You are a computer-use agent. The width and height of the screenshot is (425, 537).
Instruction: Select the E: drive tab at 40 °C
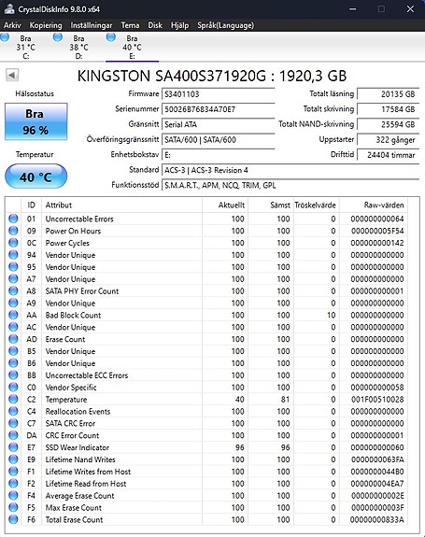[132, 47]
